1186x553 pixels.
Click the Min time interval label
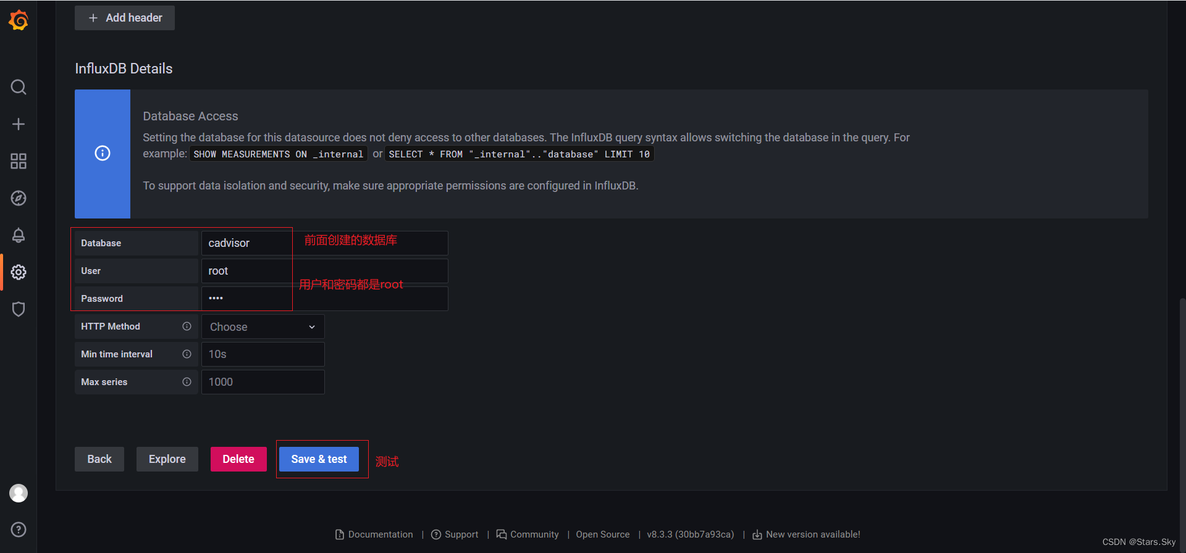point(117,354)
